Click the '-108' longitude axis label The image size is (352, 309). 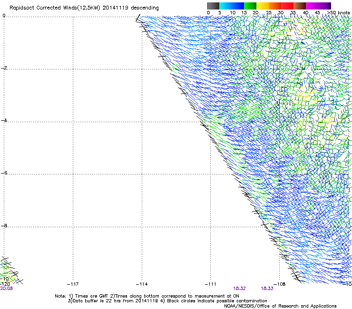[280, 284]
